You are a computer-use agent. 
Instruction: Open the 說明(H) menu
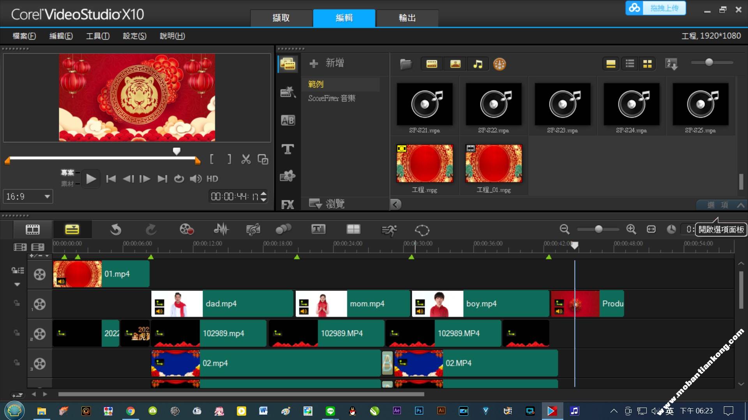(x=173, y=36)
